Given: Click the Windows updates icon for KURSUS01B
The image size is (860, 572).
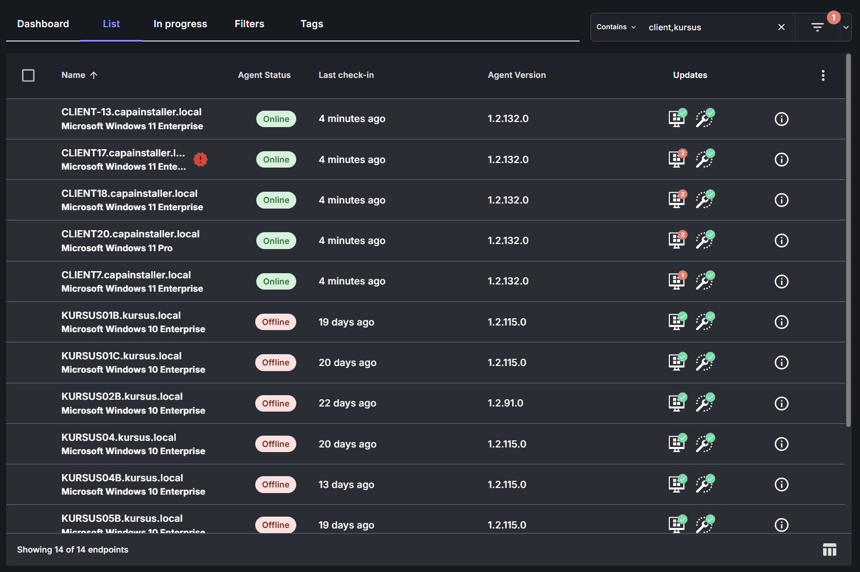Looking at the screenshot, I should click(677, 322).
